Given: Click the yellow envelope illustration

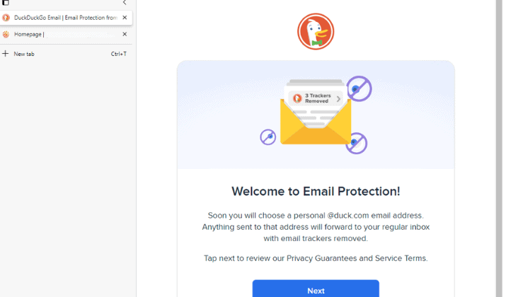Looking at the screenshot, I should [x=316, y=122].
